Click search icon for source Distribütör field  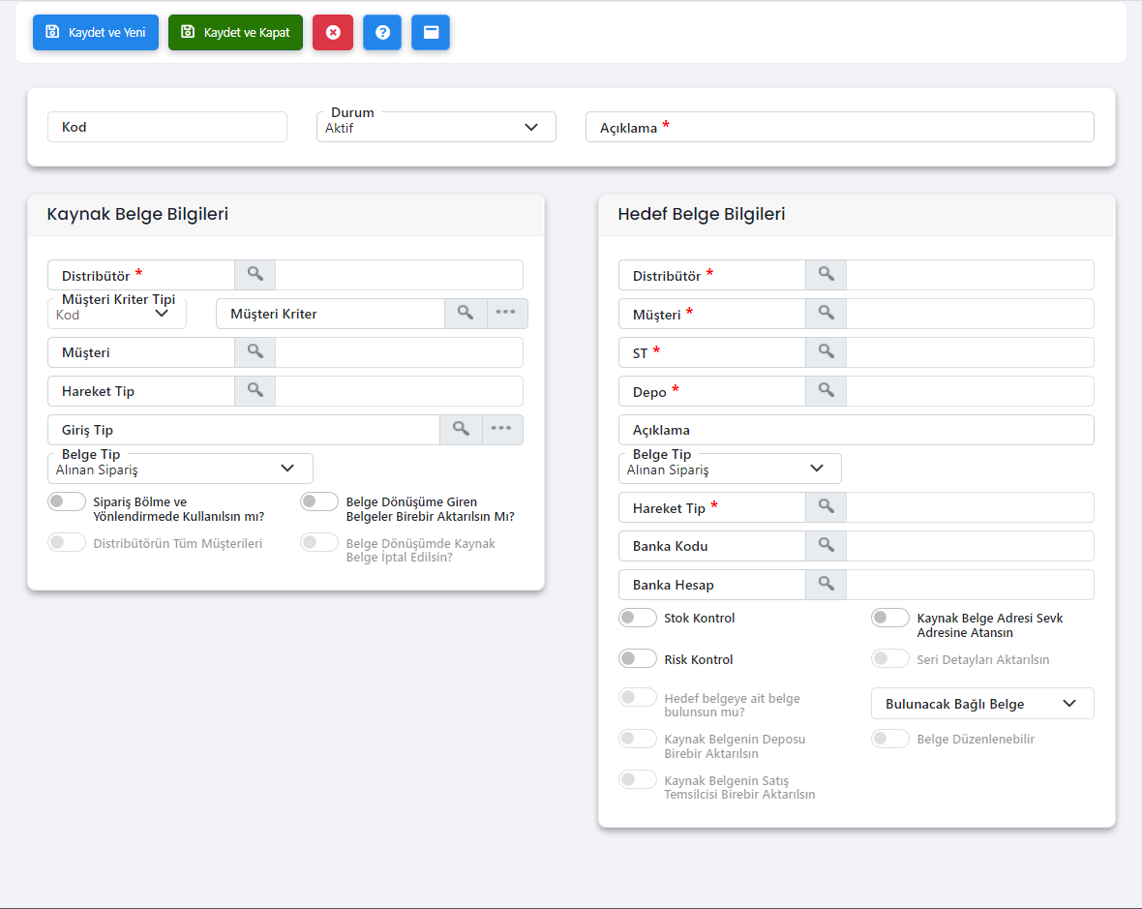pos(255,275)
